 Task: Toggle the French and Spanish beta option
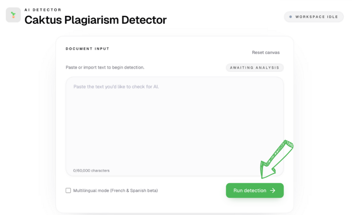[x=68, y=190]
